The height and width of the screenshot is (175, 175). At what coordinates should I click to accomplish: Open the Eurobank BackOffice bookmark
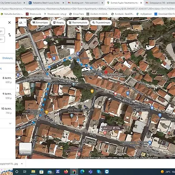click(122, 14)
